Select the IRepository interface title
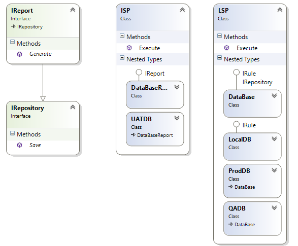The height and width of the screenshot is (246, 298). click(x=27, y=108)
